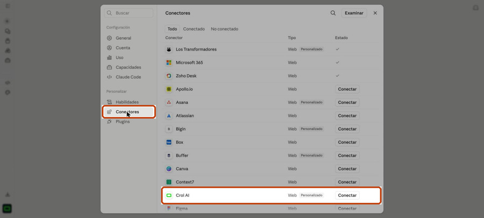
Task: Click the Zoho Desk logo icon
Action: 169,76
